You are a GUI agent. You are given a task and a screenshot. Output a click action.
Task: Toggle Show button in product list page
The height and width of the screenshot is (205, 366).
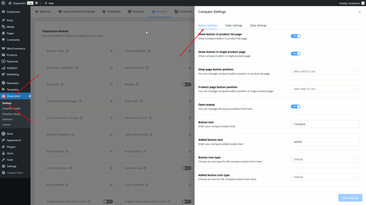click(x=296, y=36)
